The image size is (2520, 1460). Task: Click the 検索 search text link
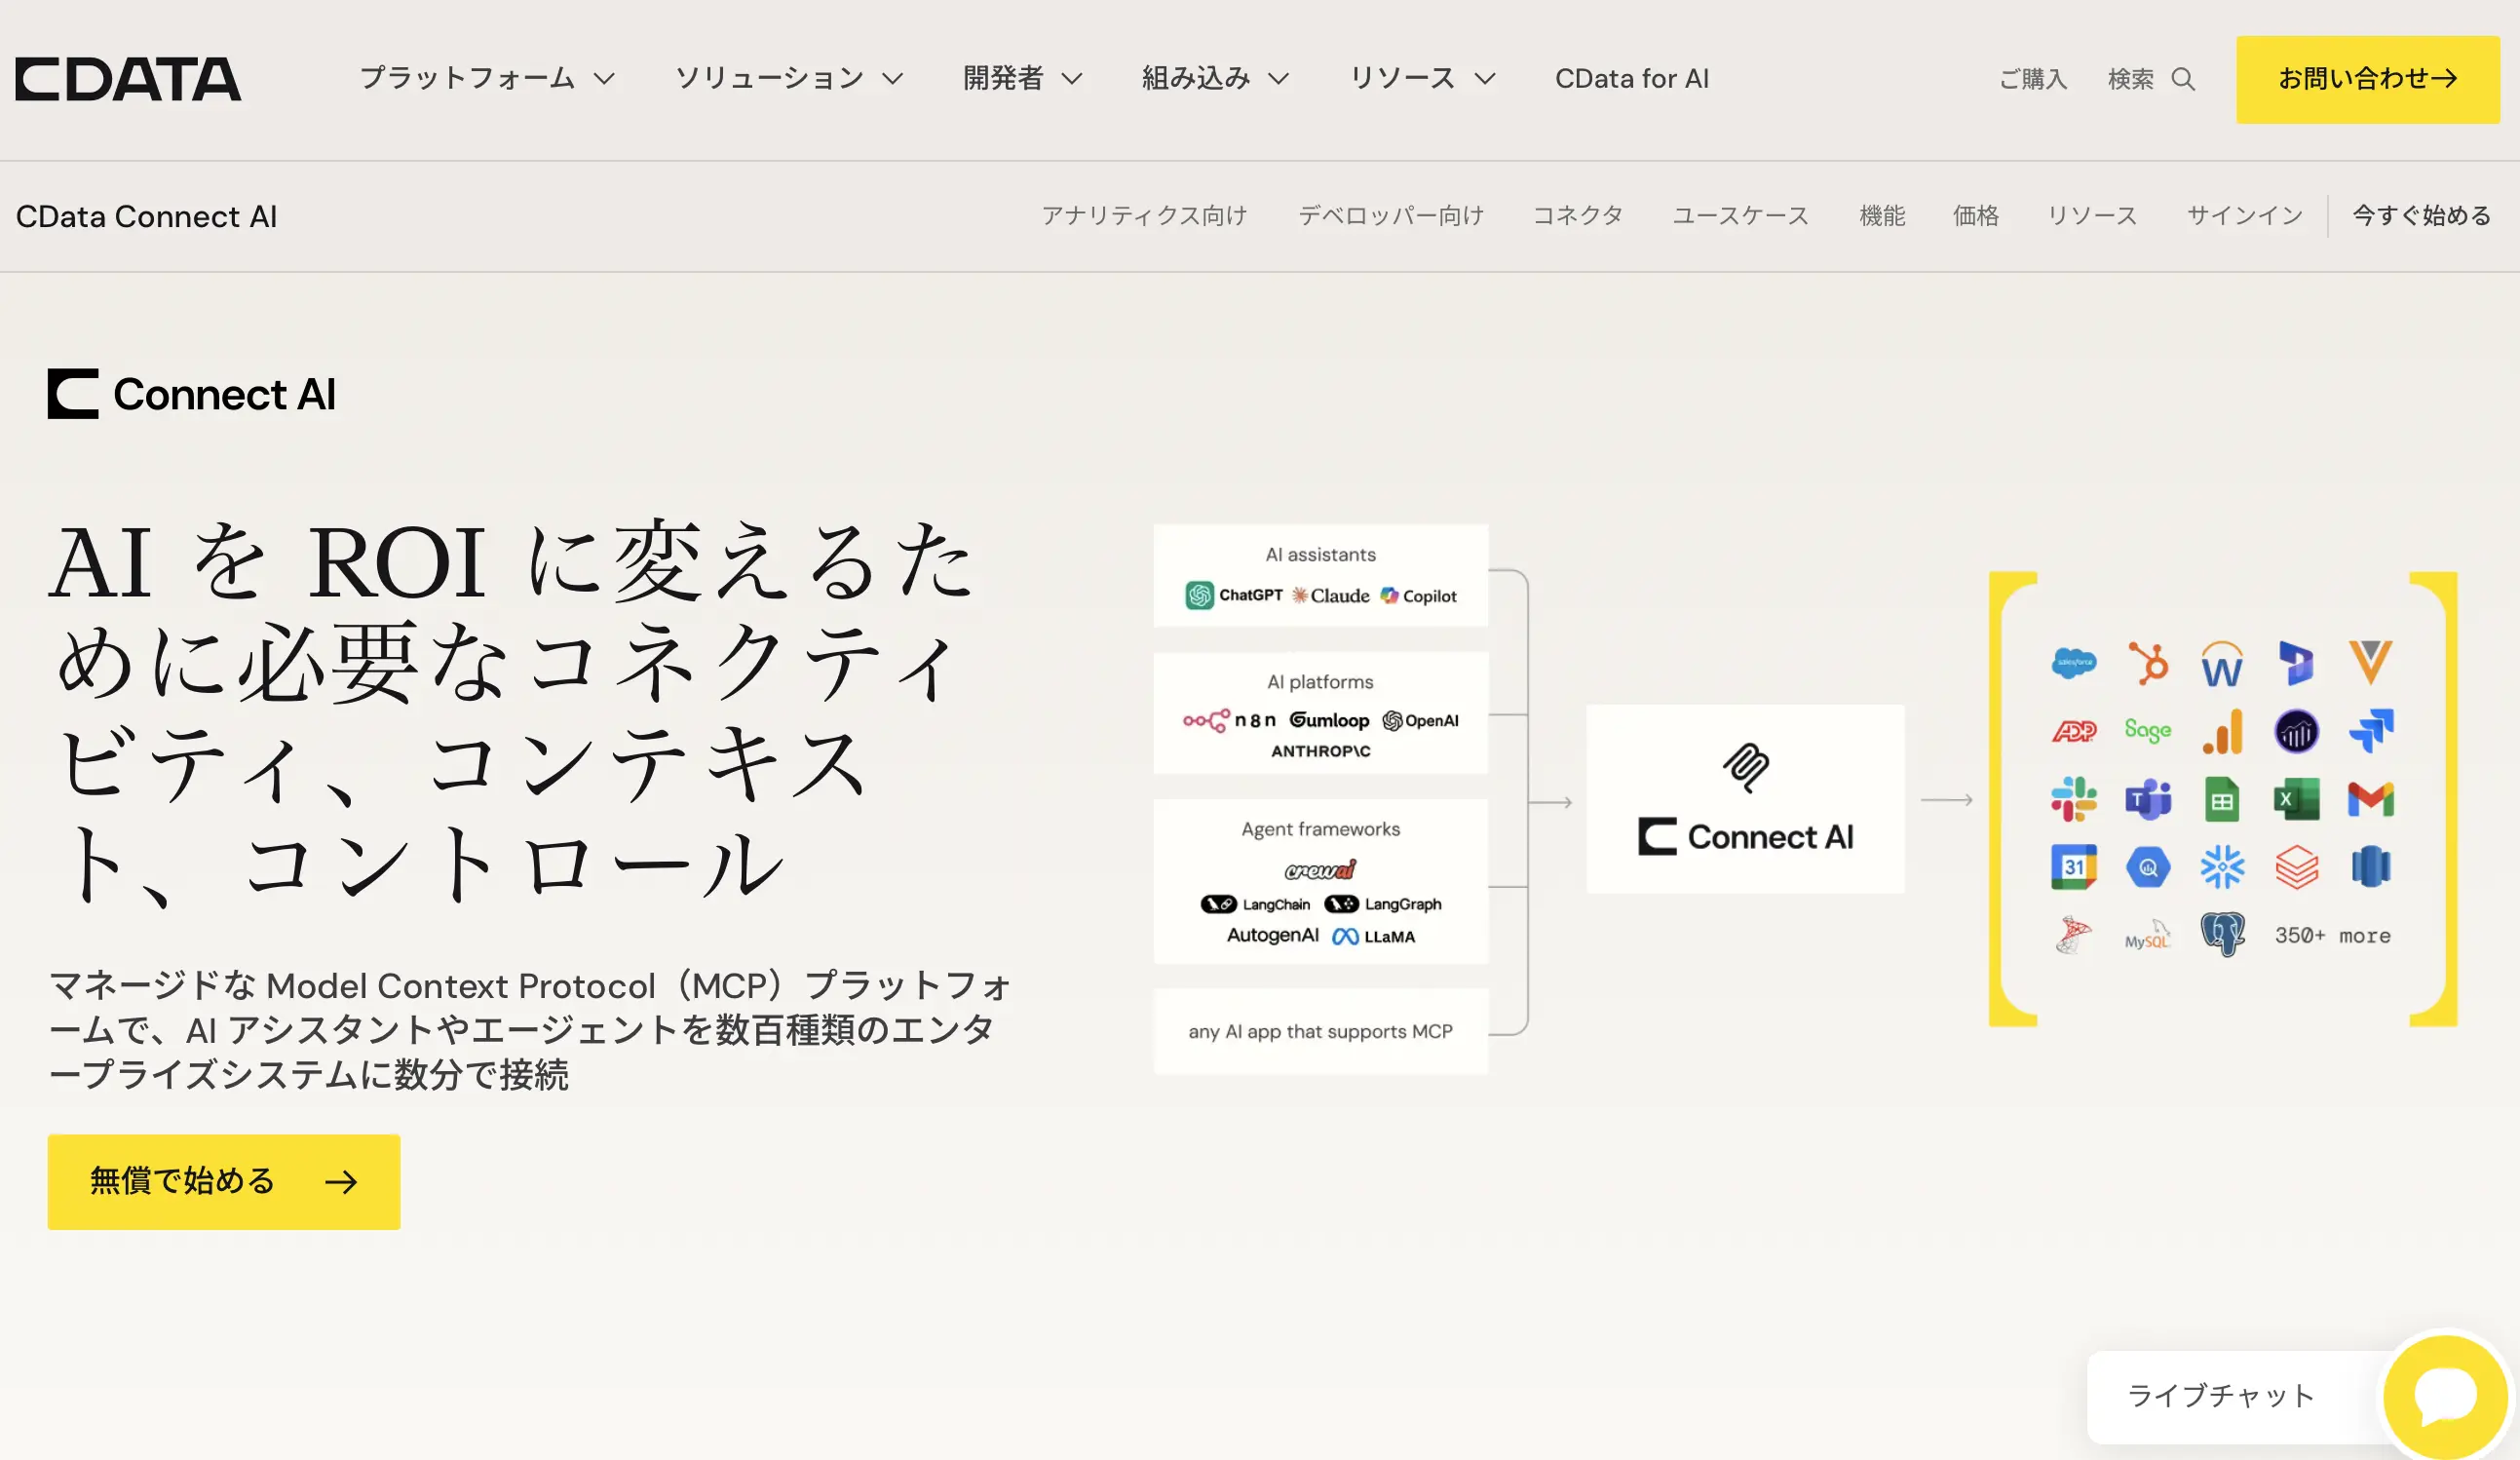coord(2131,79)
